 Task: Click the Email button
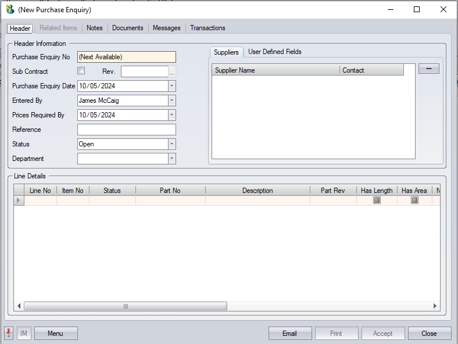pos(289,333)
